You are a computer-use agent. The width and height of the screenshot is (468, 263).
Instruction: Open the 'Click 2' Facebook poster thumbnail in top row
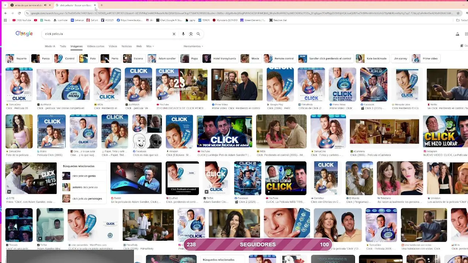374,84
